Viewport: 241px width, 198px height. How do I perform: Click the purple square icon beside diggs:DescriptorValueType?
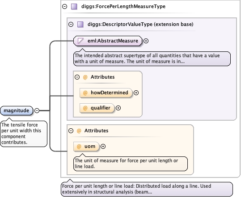(80, 24)
